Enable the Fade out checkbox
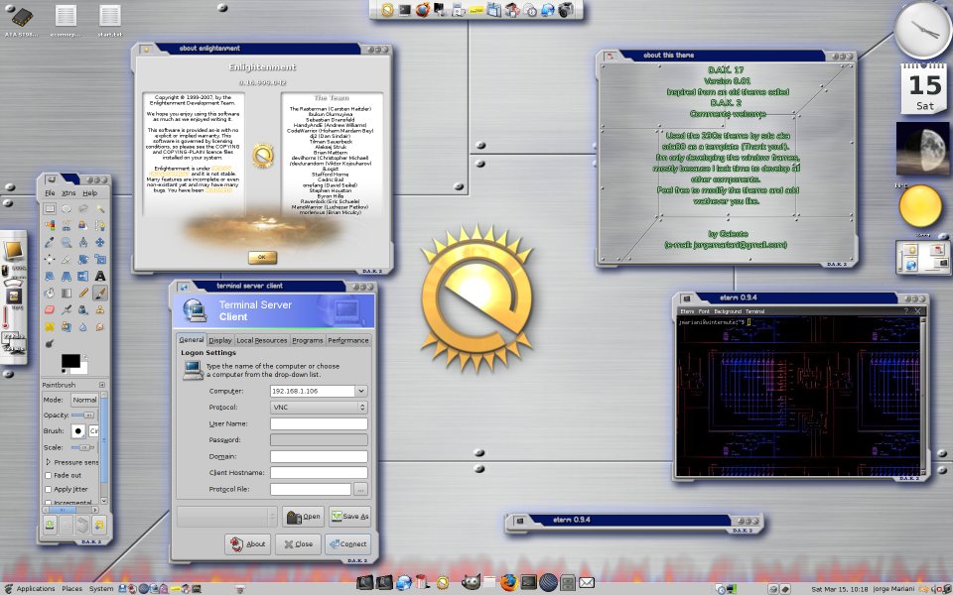This screenshot has height=595, width=953. point(48,475)
